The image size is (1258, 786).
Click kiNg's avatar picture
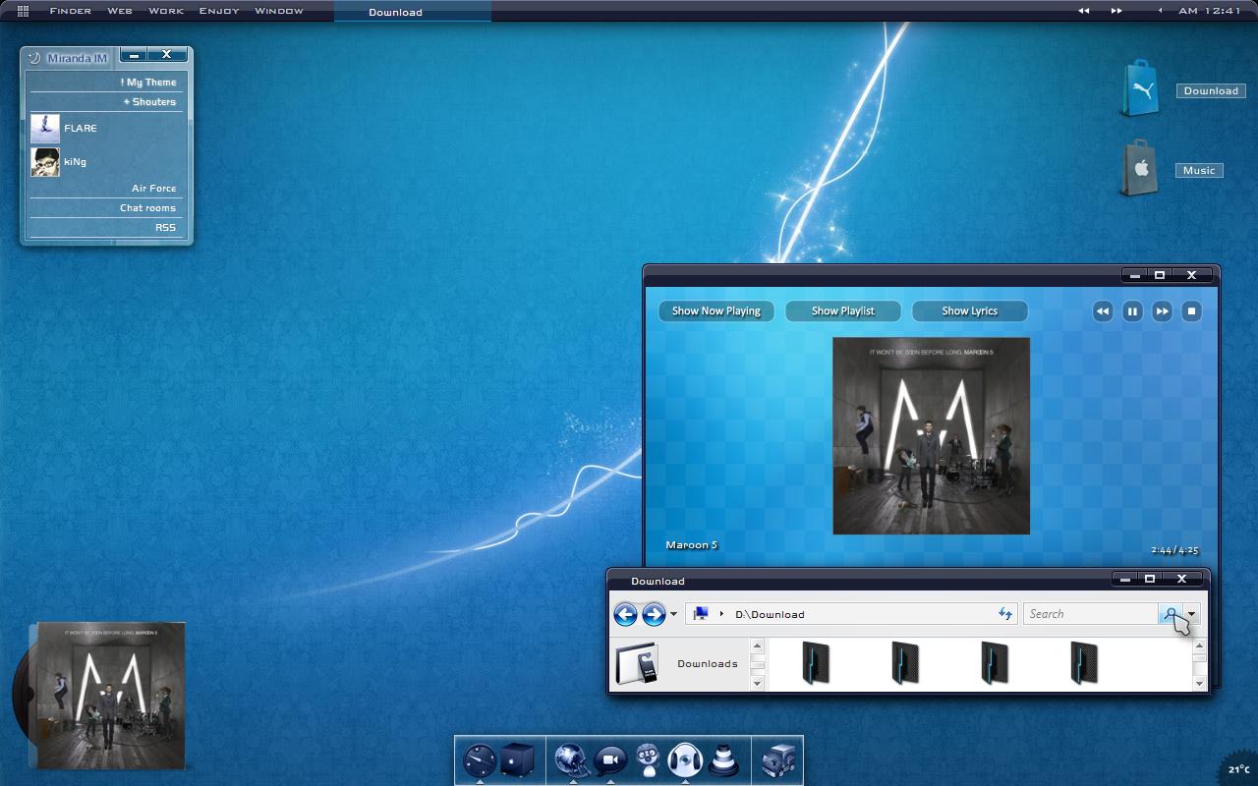[x=45, y=162]
